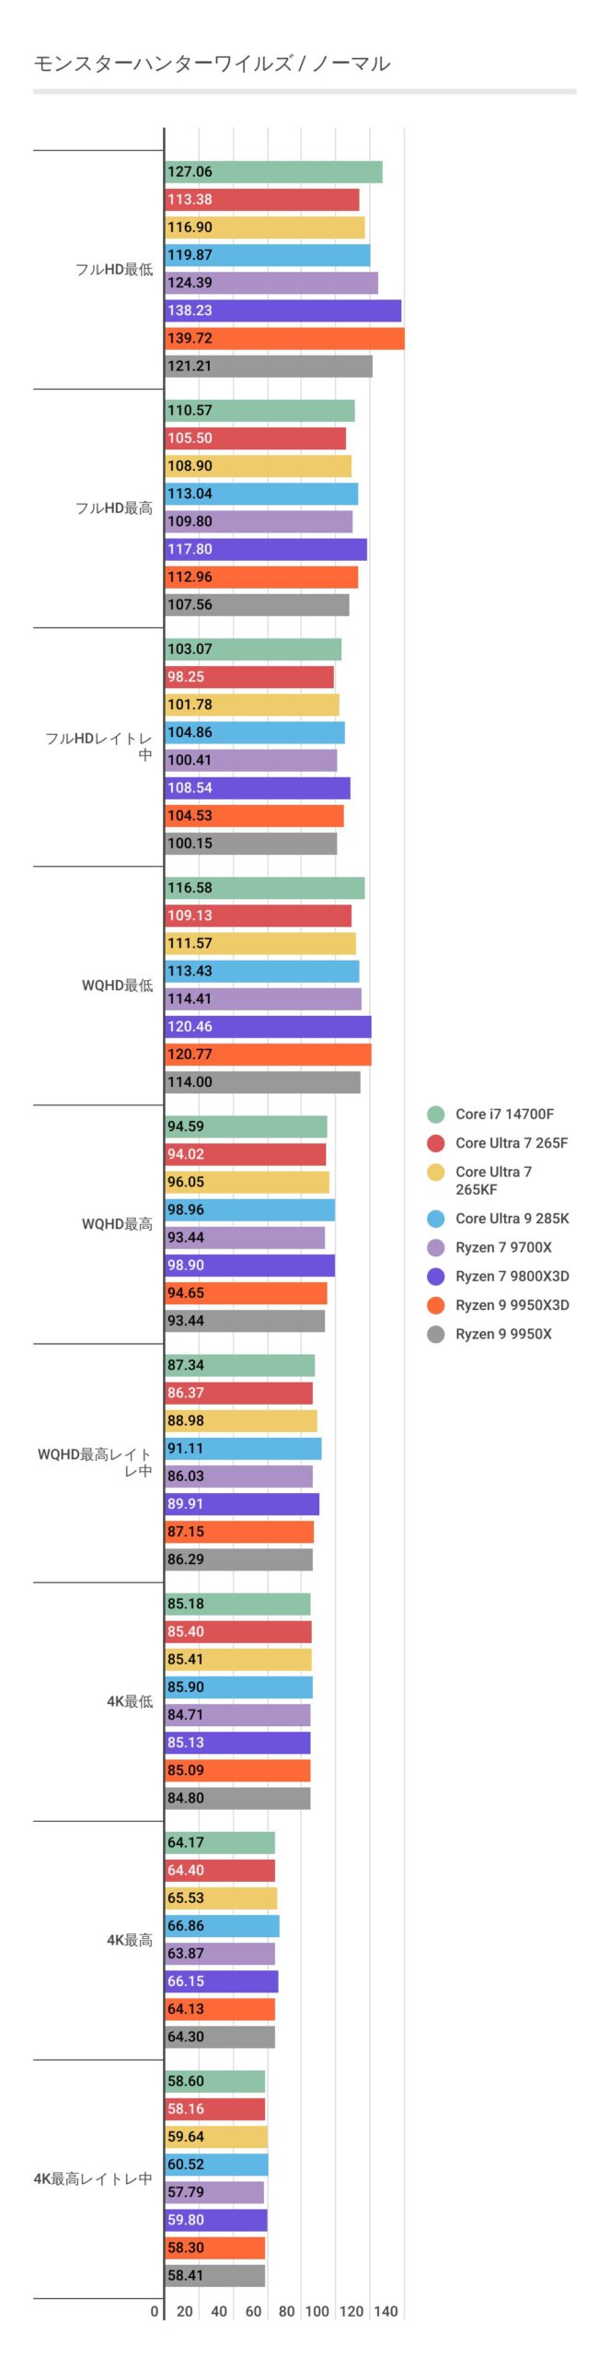Click the blue bar showing 66.86

tap(222, 1925)
